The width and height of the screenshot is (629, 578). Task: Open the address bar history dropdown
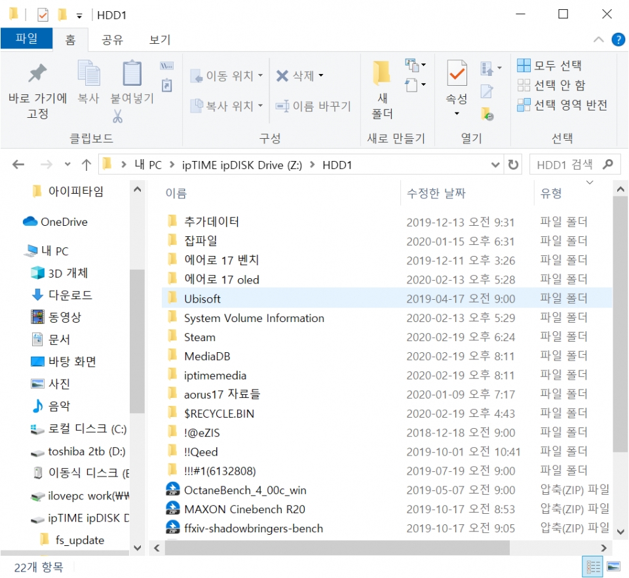pyautogui.click(x=496, y=165)
